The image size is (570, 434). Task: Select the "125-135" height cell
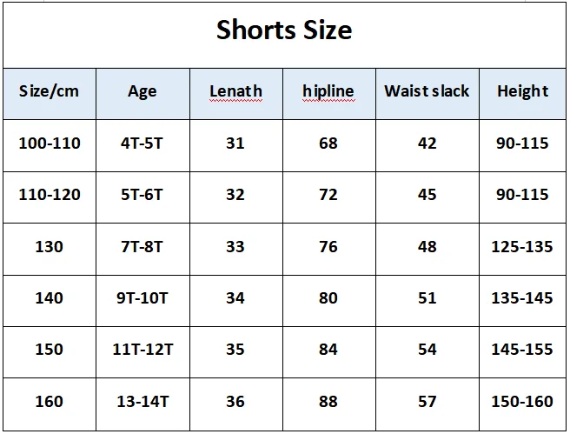pos(522,246)
